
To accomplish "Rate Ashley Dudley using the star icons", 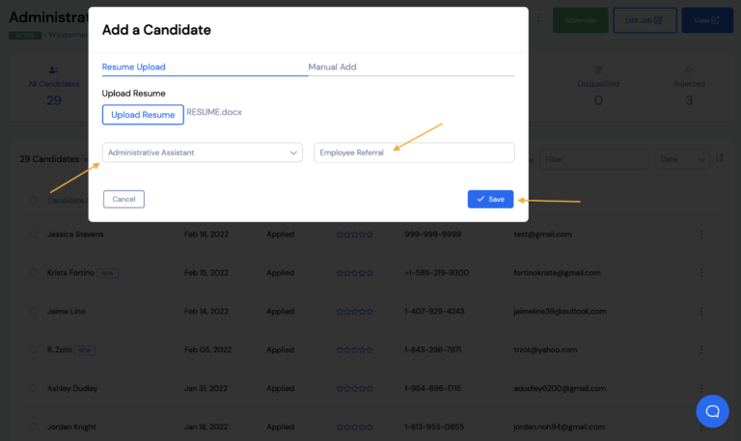I will pyautogui.click(x=354, y=389).
